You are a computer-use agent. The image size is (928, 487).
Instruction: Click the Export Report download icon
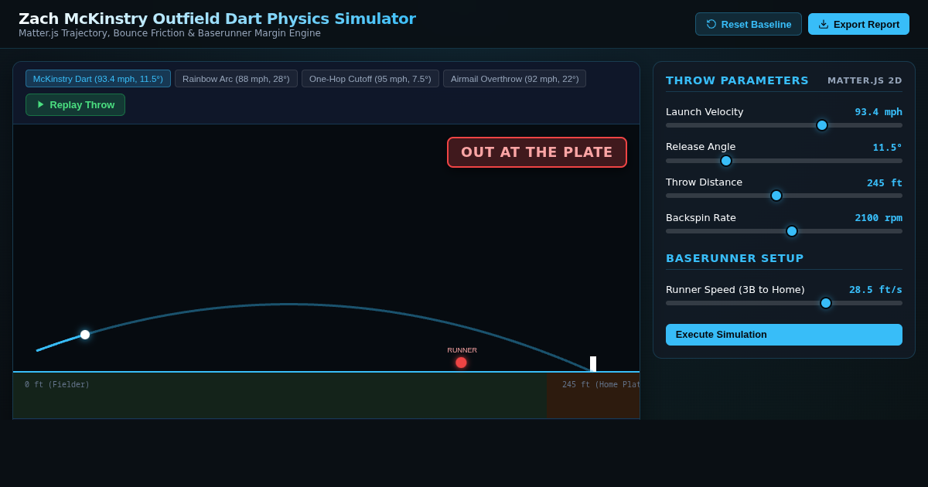click(x=824, y=24)
